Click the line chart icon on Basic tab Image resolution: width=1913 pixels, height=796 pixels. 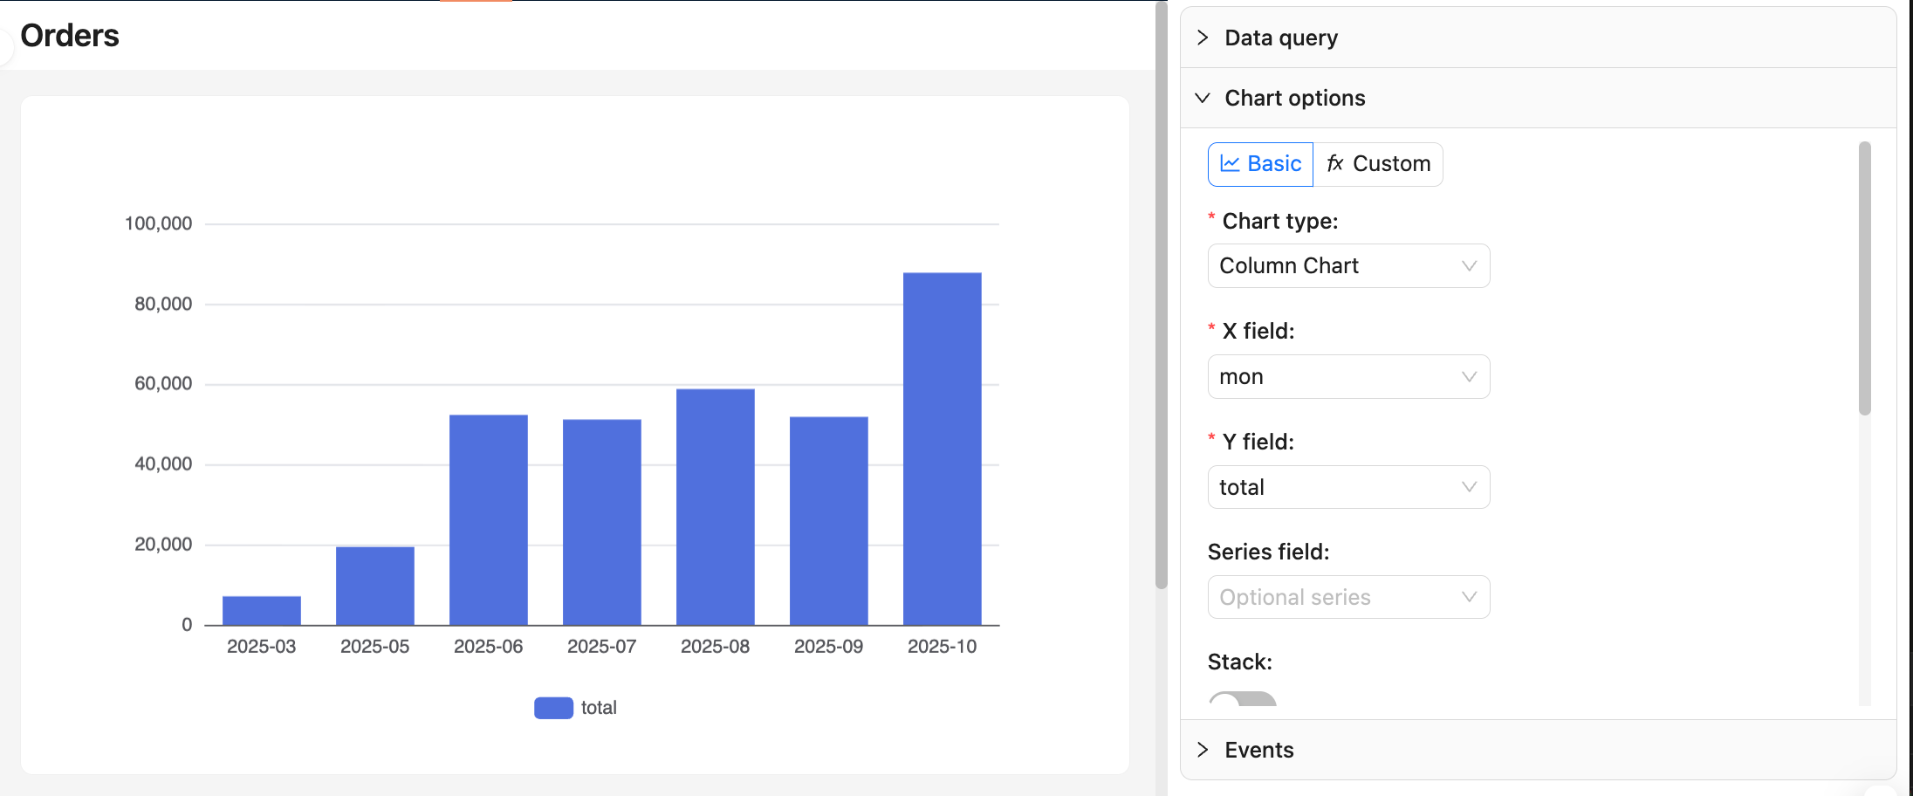1230,164
